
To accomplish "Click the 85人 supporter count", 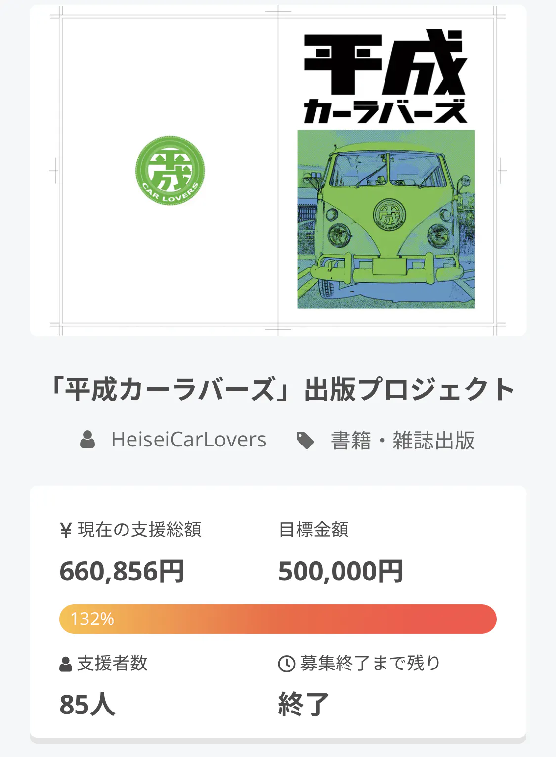I will [x=87, y=705].
